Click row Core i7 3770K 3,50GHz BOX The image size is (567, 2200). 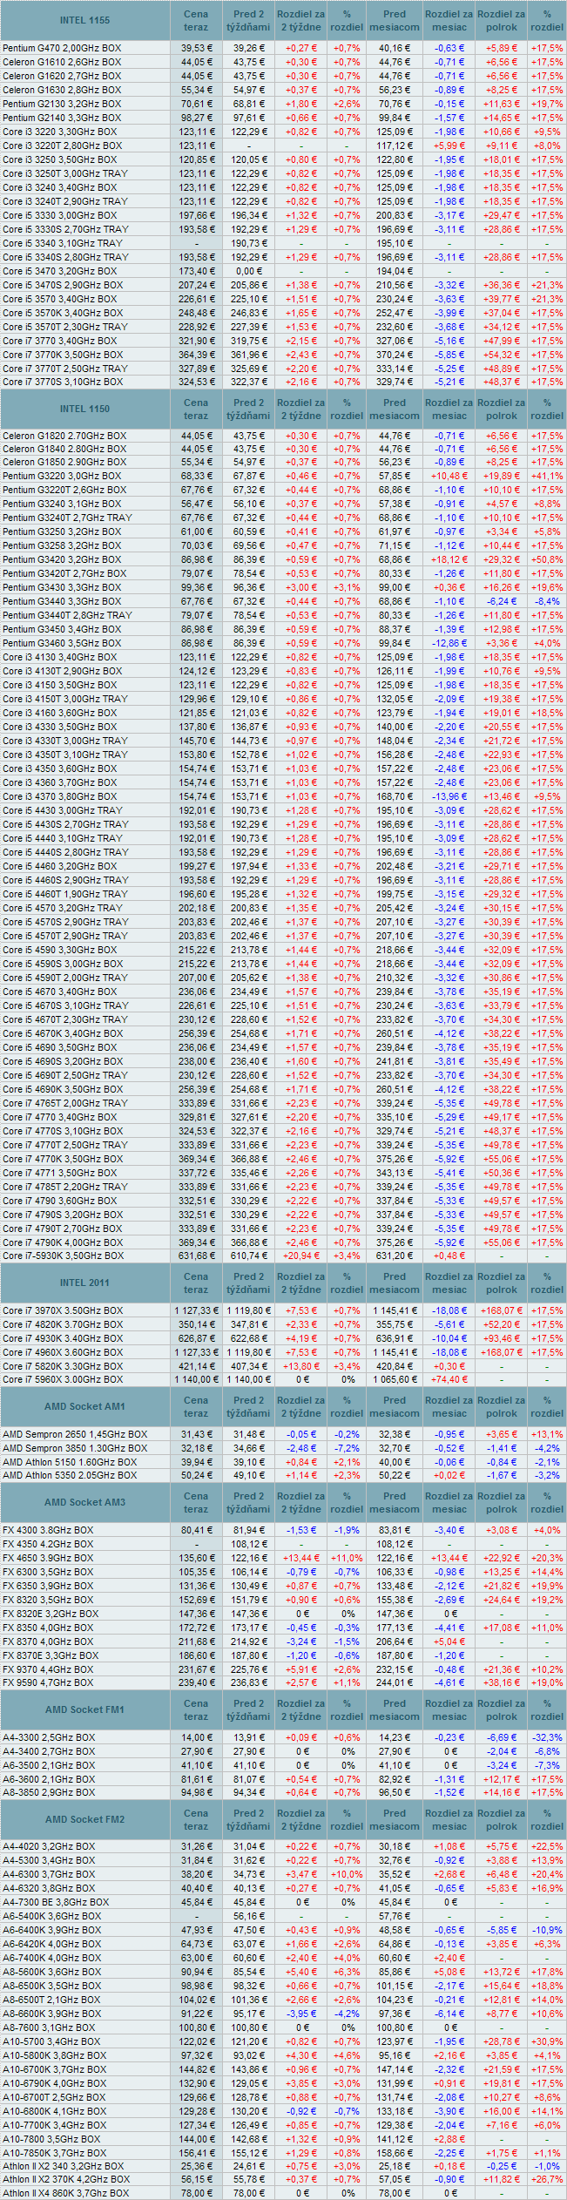[x=283, y=355]
